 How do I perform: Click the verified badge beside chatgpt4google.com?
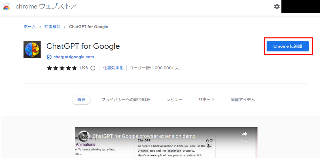pos(49,57)
